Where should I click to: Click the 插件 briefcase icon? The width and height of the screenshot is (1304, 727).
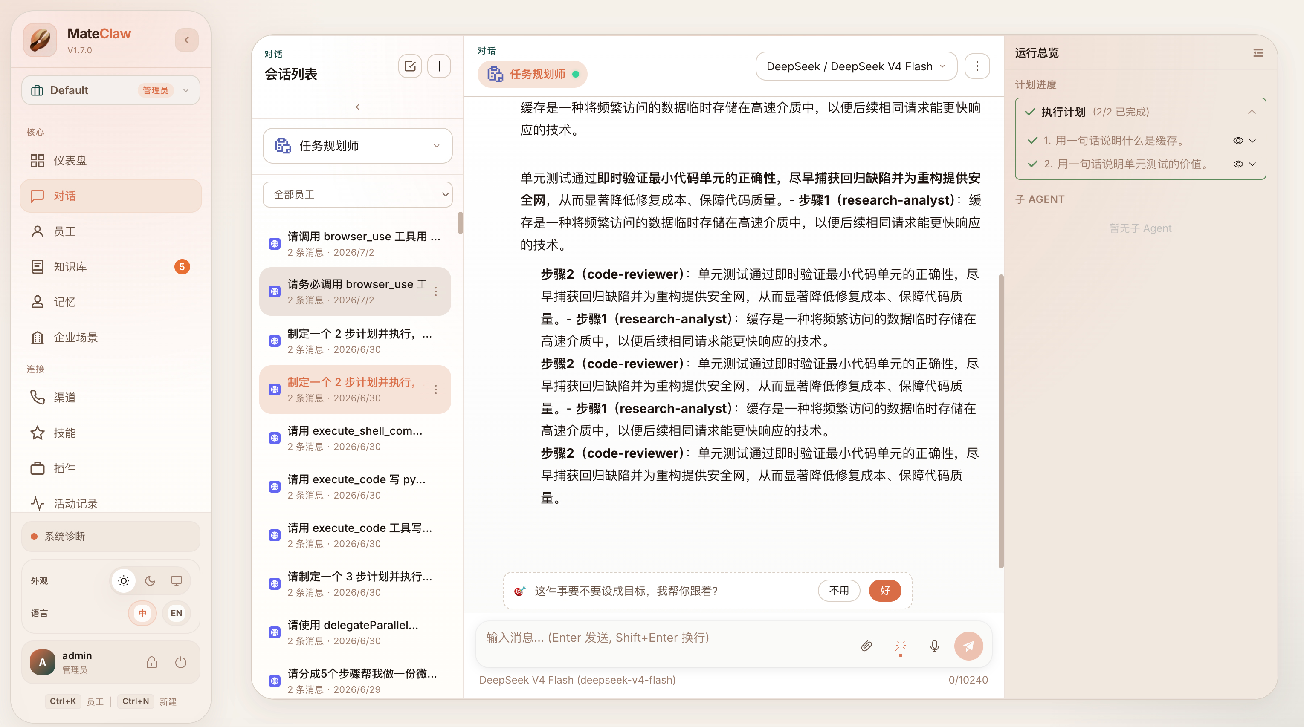38,468
